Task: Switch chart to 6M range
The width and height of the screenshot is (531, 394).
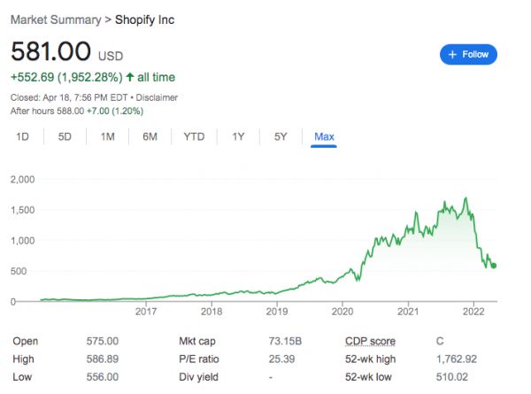Action: (x=150, y=136)
